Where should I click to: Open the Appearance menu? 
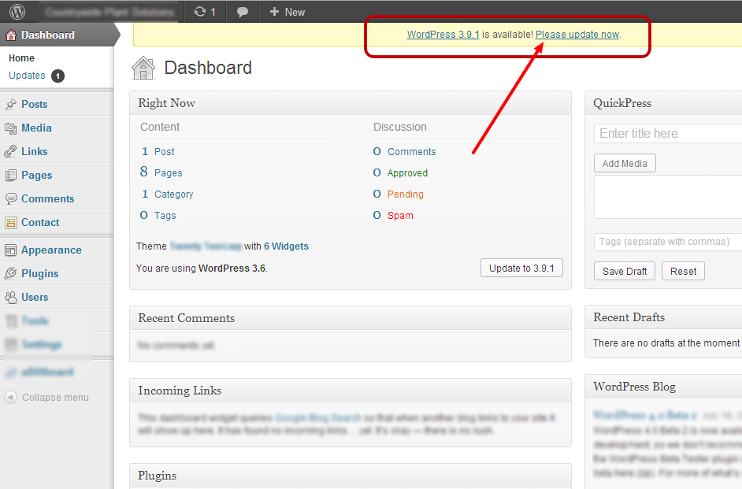(x=51, y=250)
